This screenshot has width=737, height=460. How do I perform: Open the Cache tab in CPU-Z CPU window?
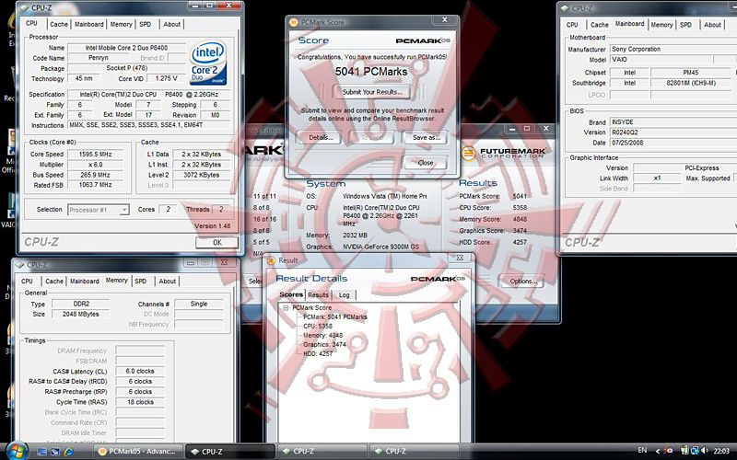59,24
